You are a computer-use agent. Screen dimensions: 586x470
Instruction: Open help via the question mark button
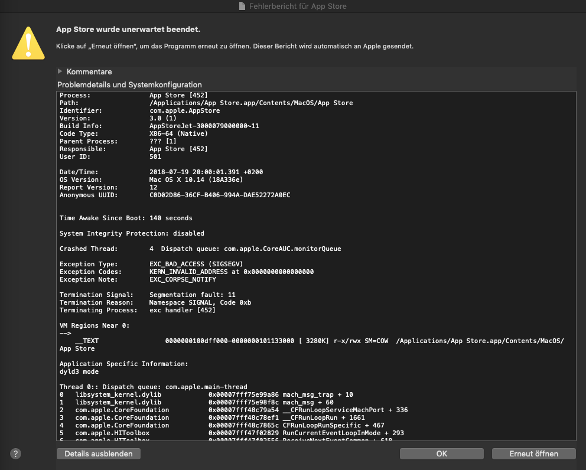click(x=15, y=453)
